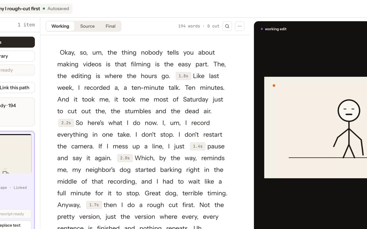
Task: Click the word 'filming' in transcript
Action: coord(141,64)
